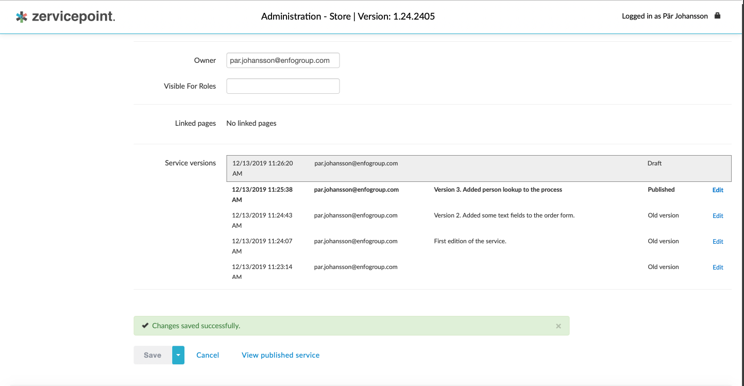Edit the 11:23:14 AM old version

coord(718,267)
